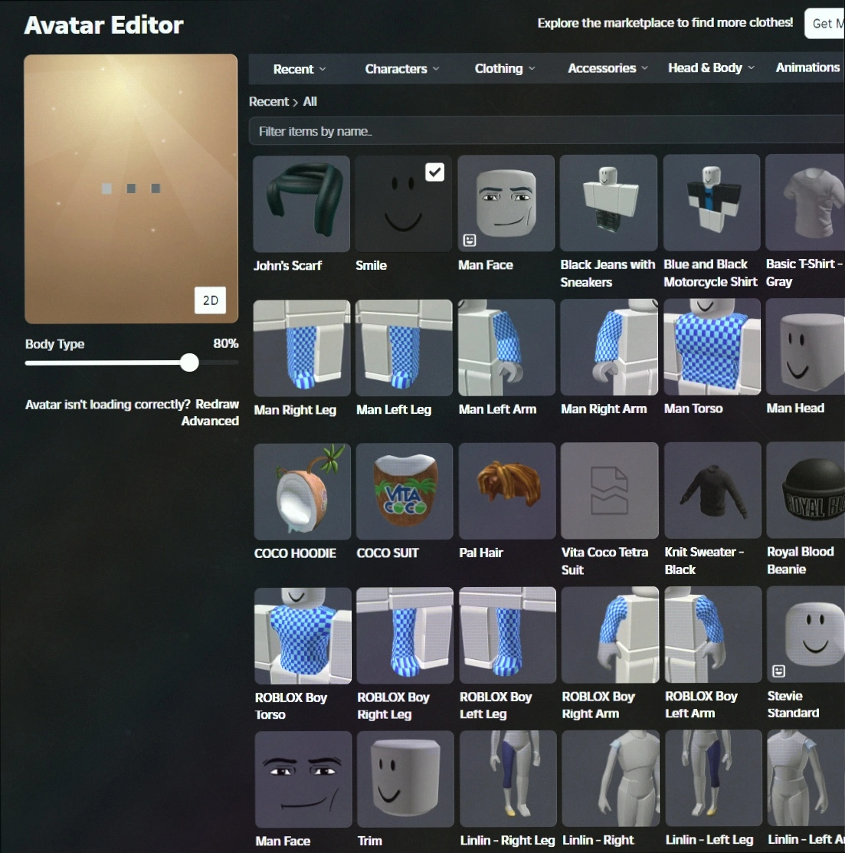Click the avatar preview viewport
This screenshot has width=845, height=853.
(x=131, y=189)
